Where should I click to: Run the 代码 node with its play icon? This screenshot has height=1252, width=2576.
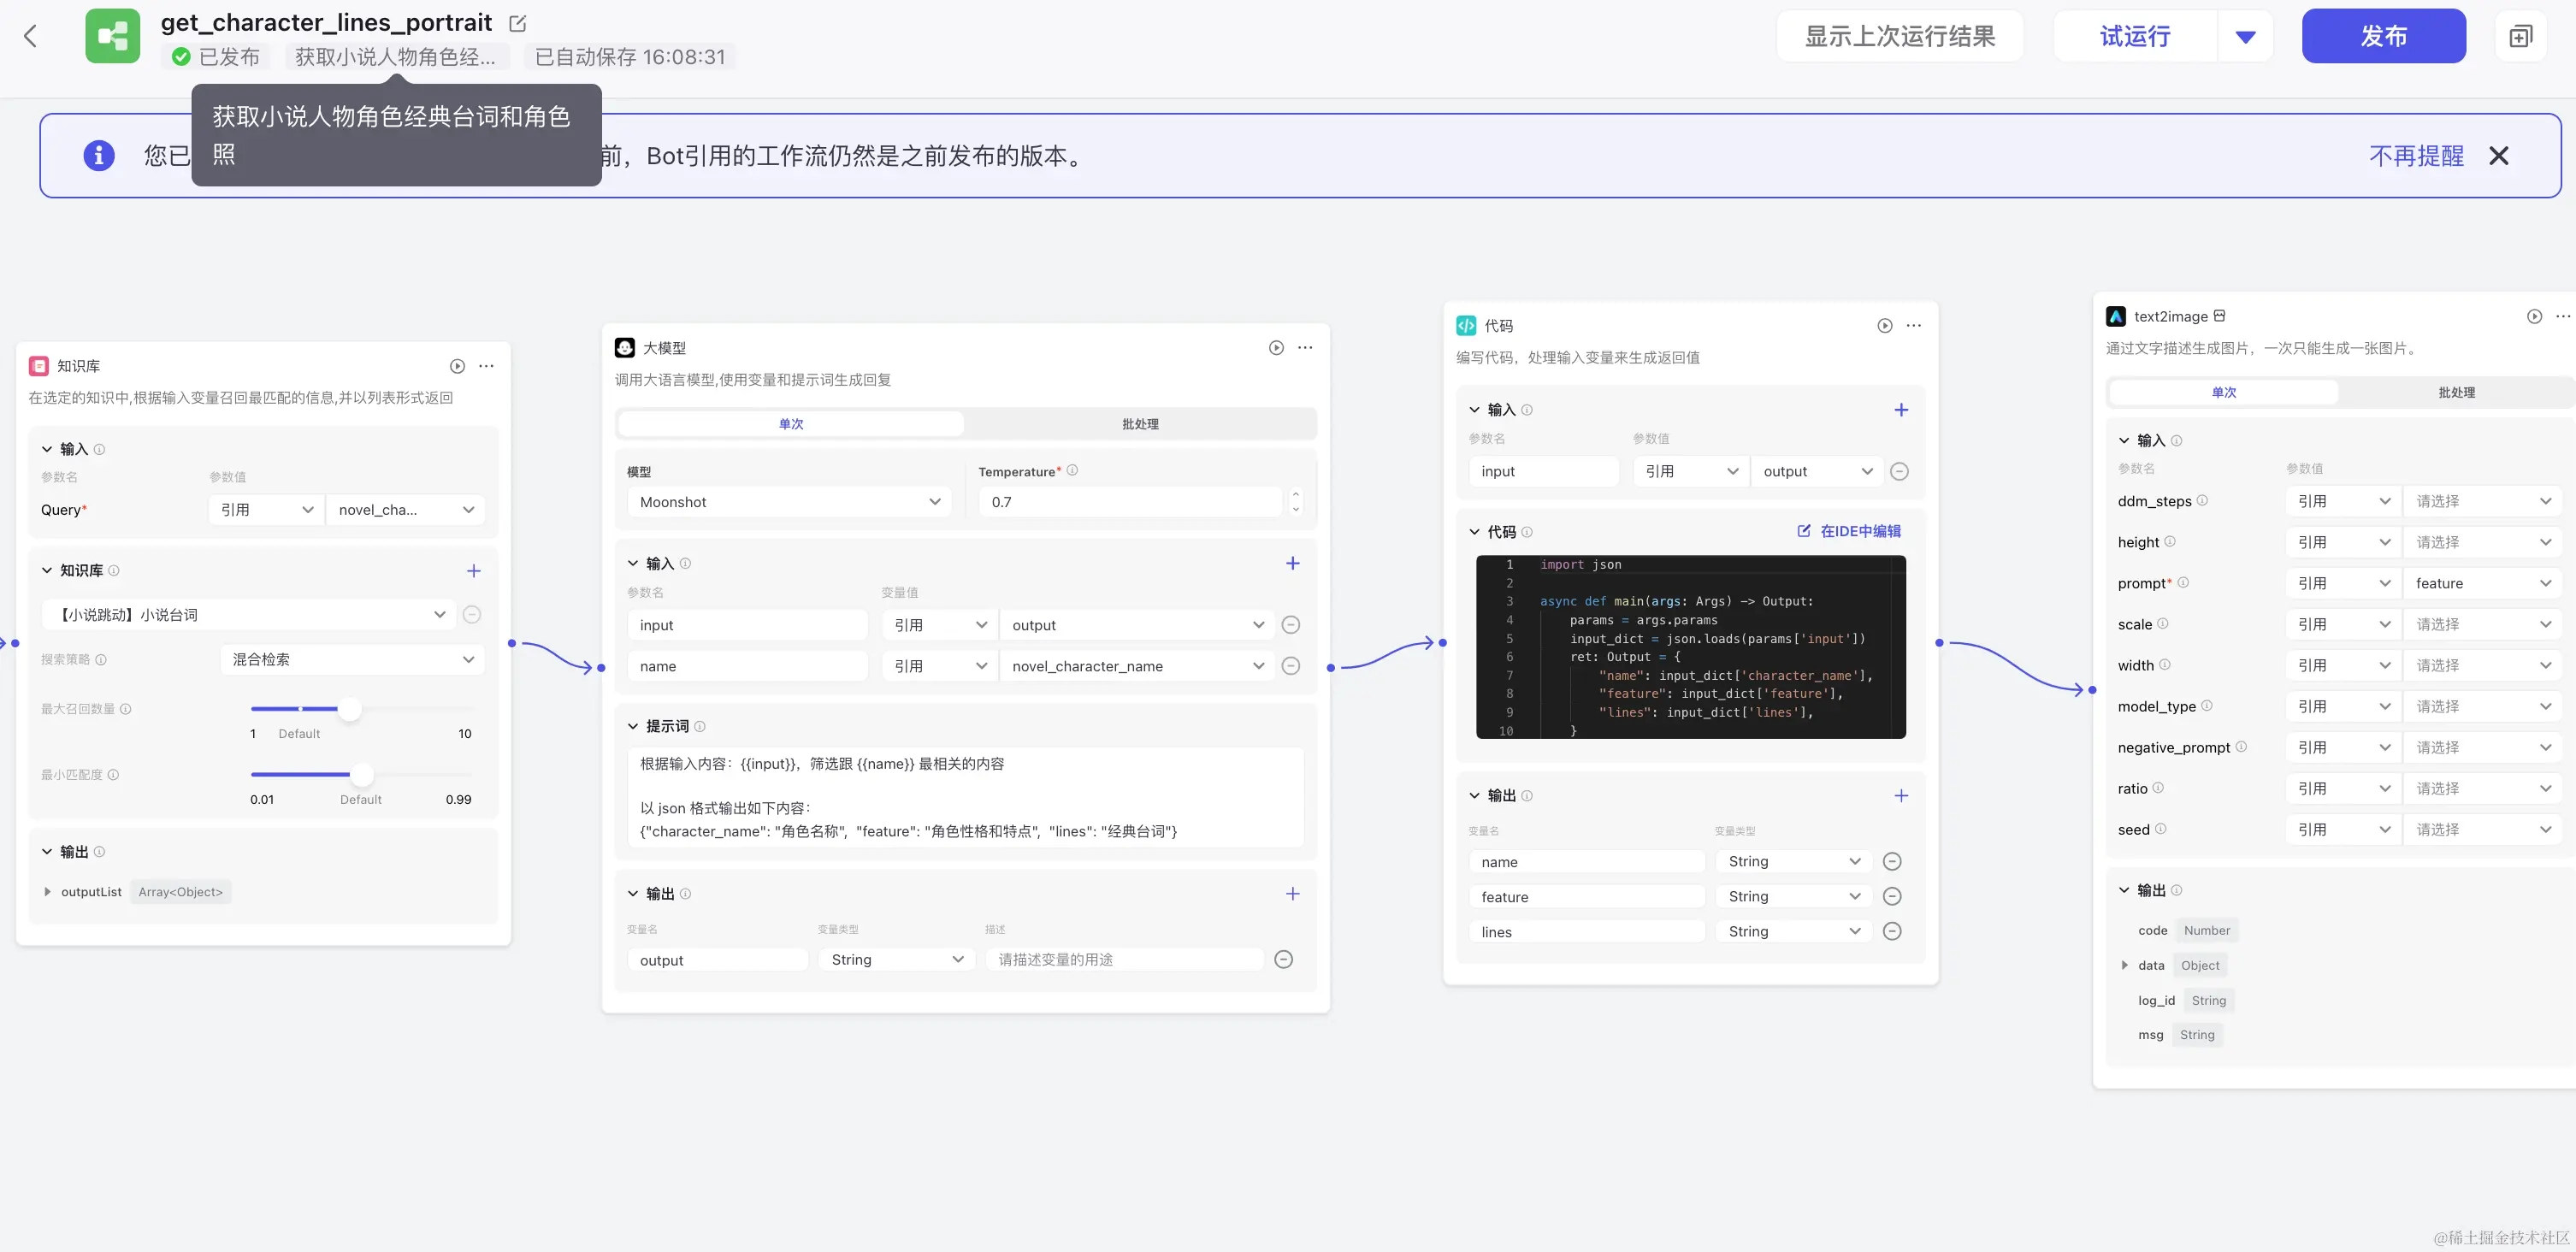click(x=1884, y=326)
